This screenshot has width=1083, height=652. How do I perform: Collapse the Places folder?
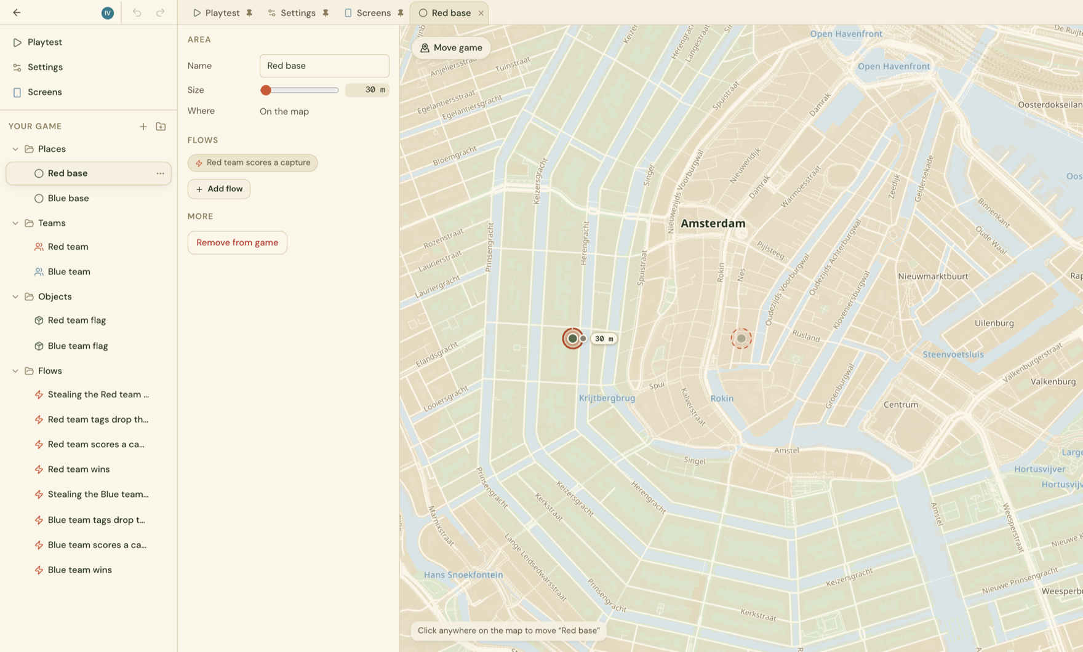coord(15,149)
